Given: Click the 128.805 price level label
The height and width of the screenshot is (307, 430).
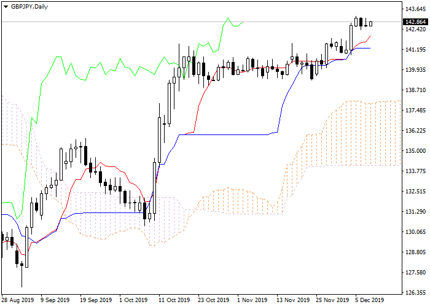Looking at the screenshot, I should 415,252.
